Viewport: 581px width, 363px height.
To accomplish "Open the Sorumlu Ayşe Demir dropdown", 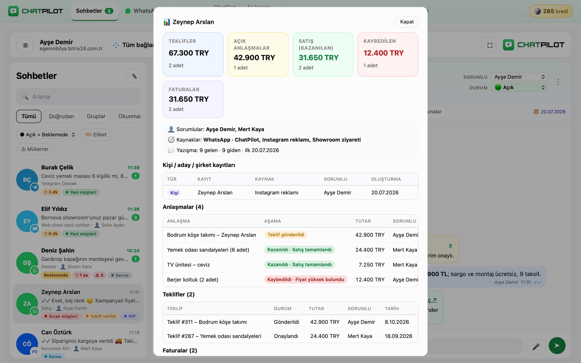I will pyautogui.click(x=519, y=77).
